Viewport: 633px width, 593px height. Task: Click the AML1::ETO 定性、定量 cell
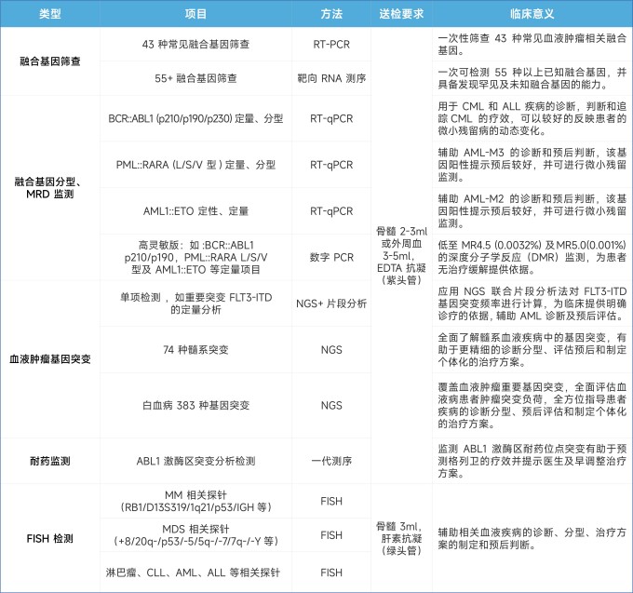coord(195,210)
